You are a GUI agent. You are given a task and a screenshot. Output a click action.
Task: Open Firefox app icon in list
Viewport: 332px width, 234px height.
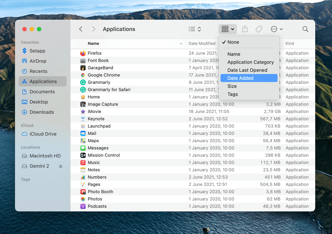(x=83, y=53)
